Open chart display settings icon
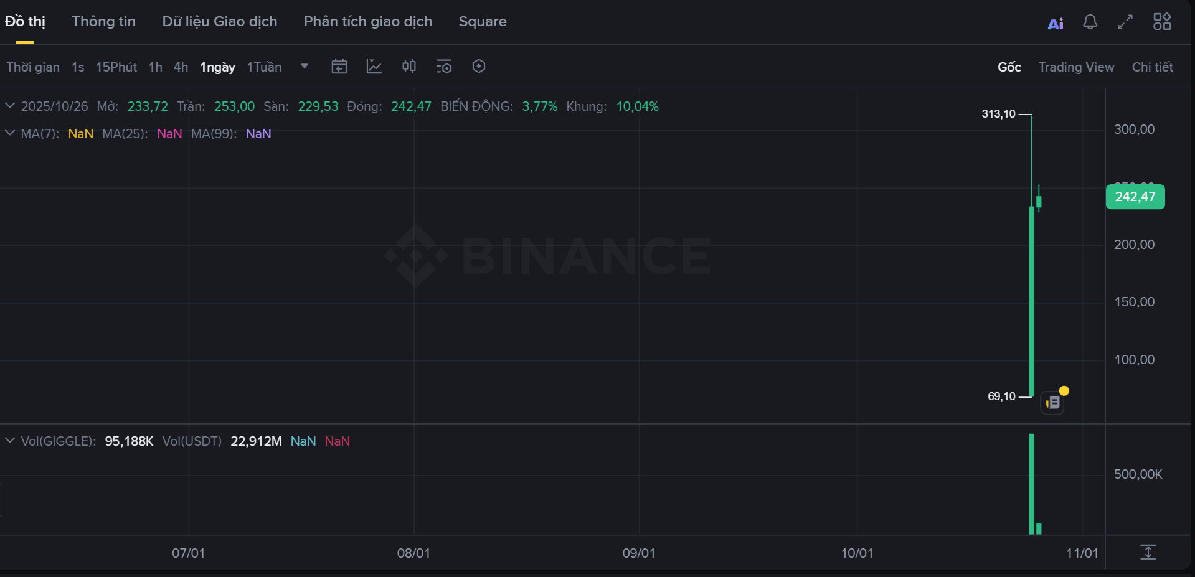Viewport: 1195px width, 577px height. [x=444, y=67]
